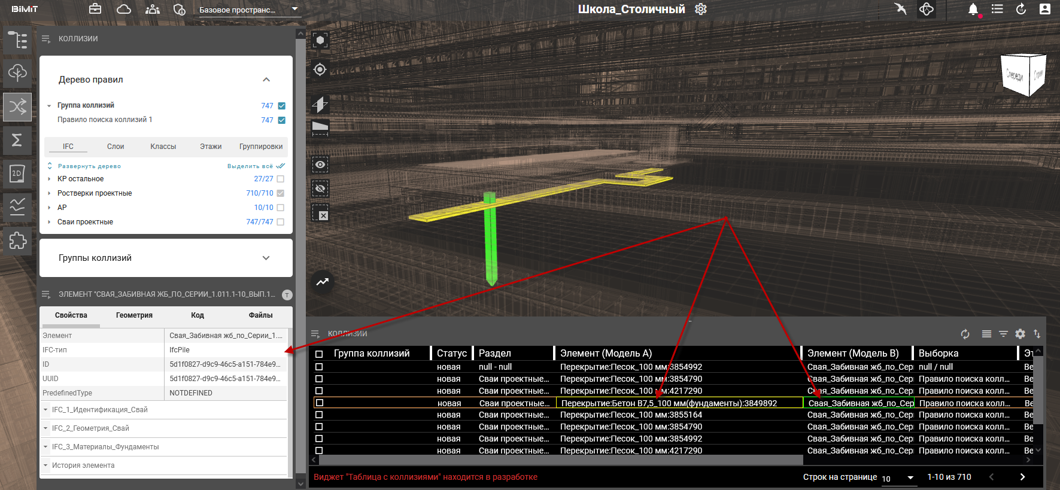This screenshot has width=1060, height=490.
Task: Open the rows per page dropdown
Action: pos(899,477)
